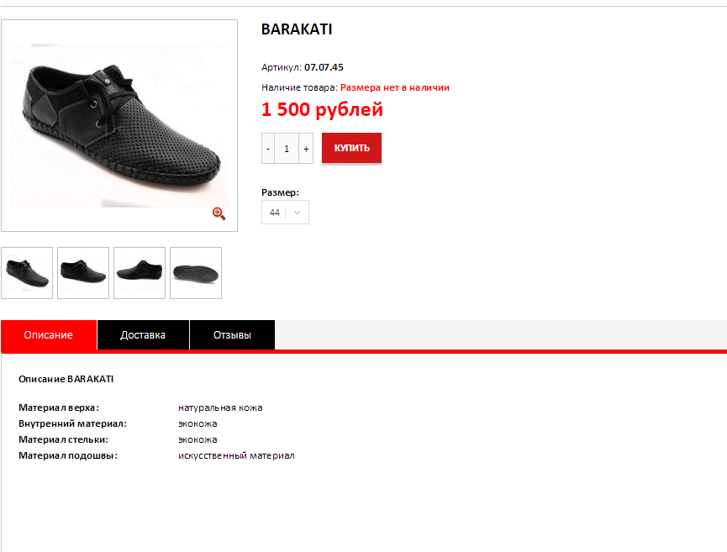
Task: Open the Размер size dropdown showing 44
Action: click(285, 213)
